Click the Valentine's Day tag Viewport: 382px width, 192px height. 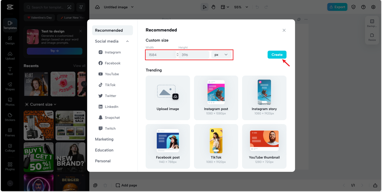tap(39, 18)
